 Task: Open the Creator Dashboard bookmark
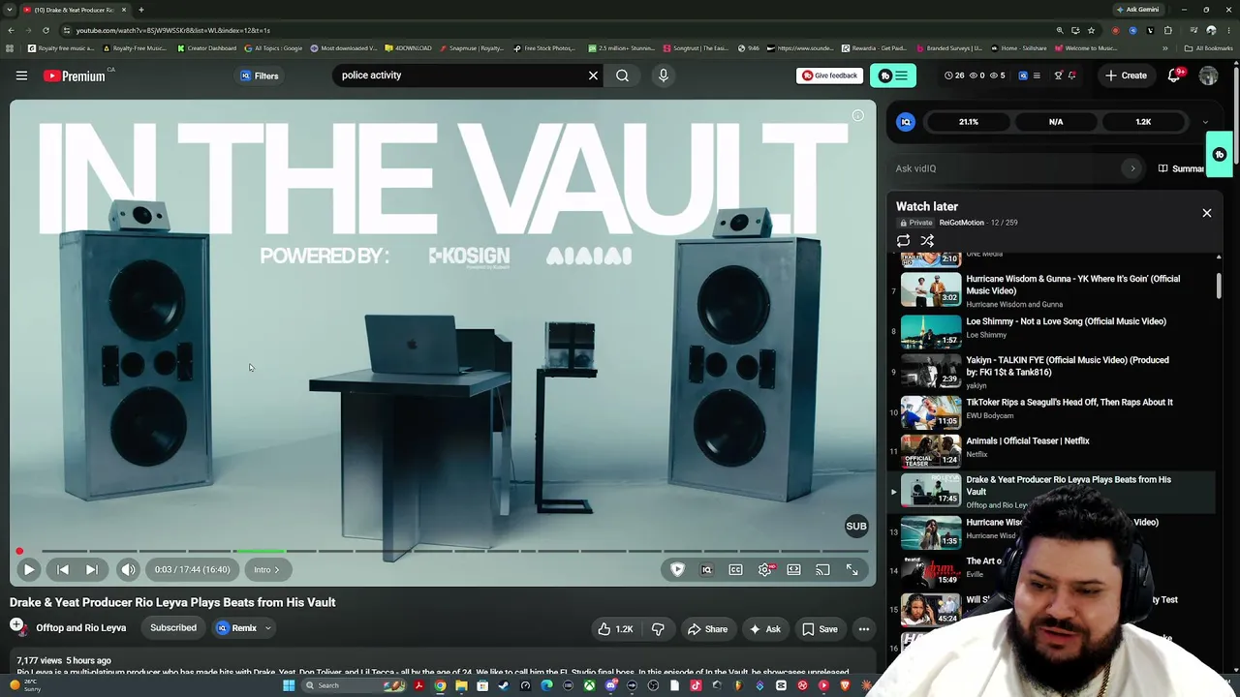pyautogui.click(x=206, y=48)
